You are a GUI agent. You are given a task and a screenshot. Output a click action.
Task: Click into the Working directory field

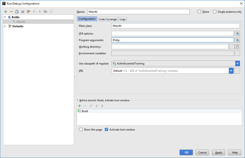(x=170, y=47)
